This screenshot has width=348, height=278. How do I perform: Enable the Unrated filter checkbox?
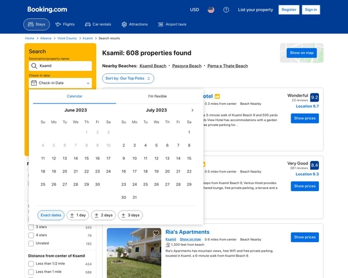point(31,243)
